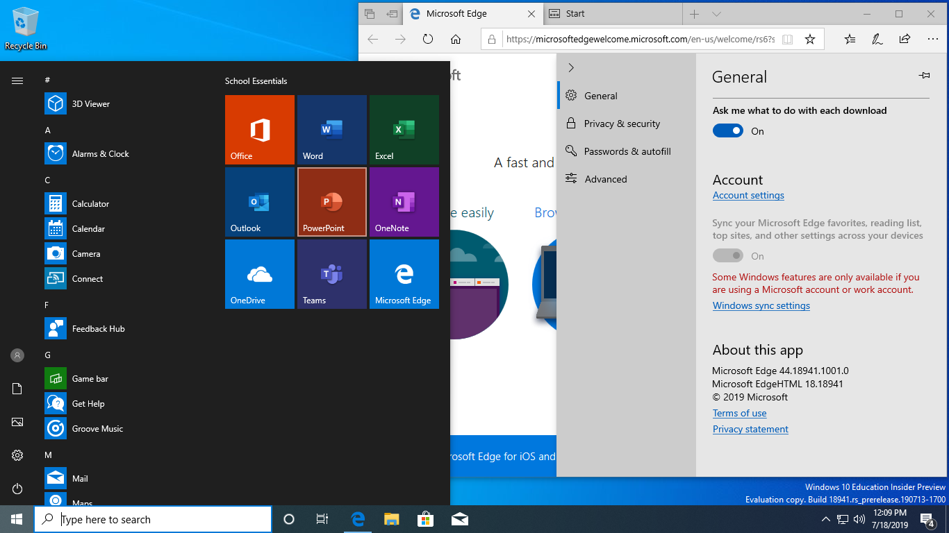Open the Microsoft Edge tile in Start
This screenshot has width=949, height=533.
(x=404, y=274)
